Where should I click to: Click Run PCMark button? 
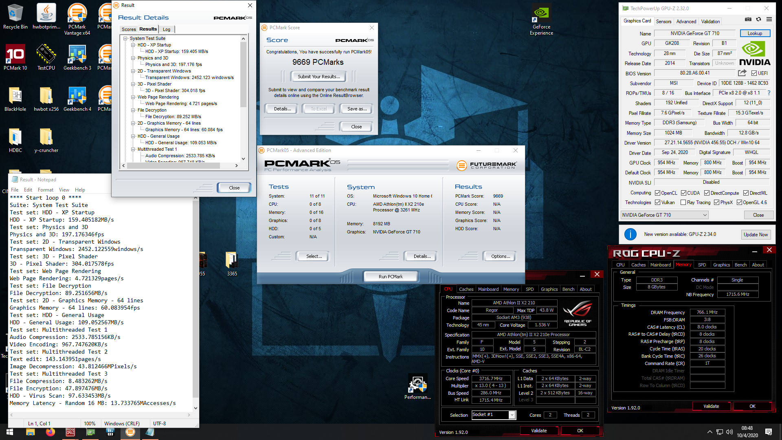pyautogui.click(x=391, y=277)
